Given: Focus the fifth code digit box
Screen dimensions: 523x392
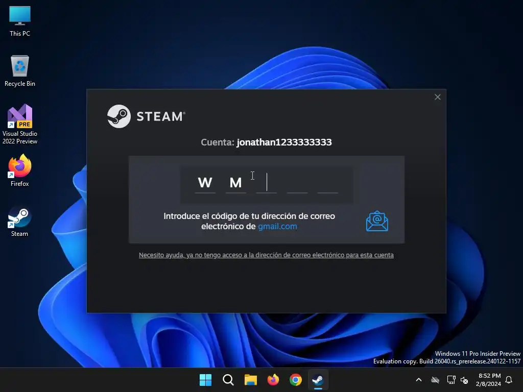Looking at the screenshot, I should tap(327, 183).
